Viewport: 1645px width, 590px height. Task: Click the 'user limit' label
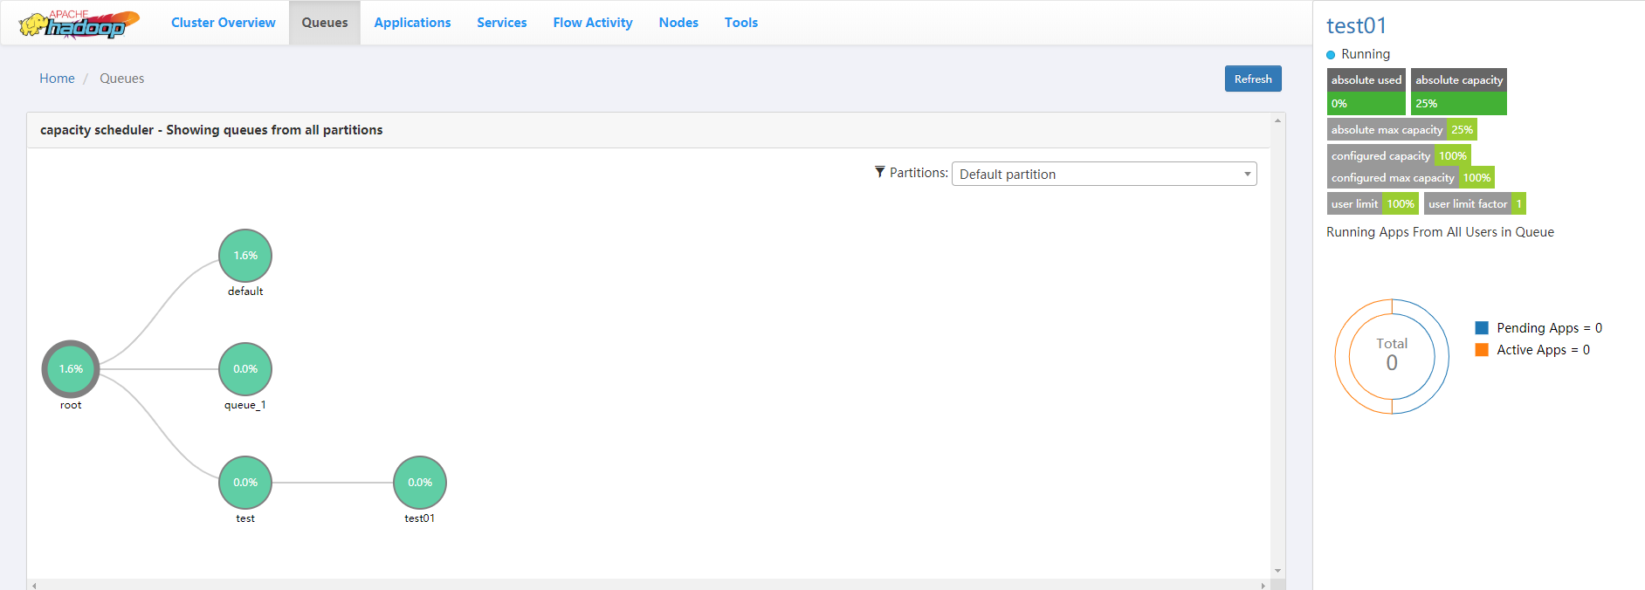point(1355,203)
